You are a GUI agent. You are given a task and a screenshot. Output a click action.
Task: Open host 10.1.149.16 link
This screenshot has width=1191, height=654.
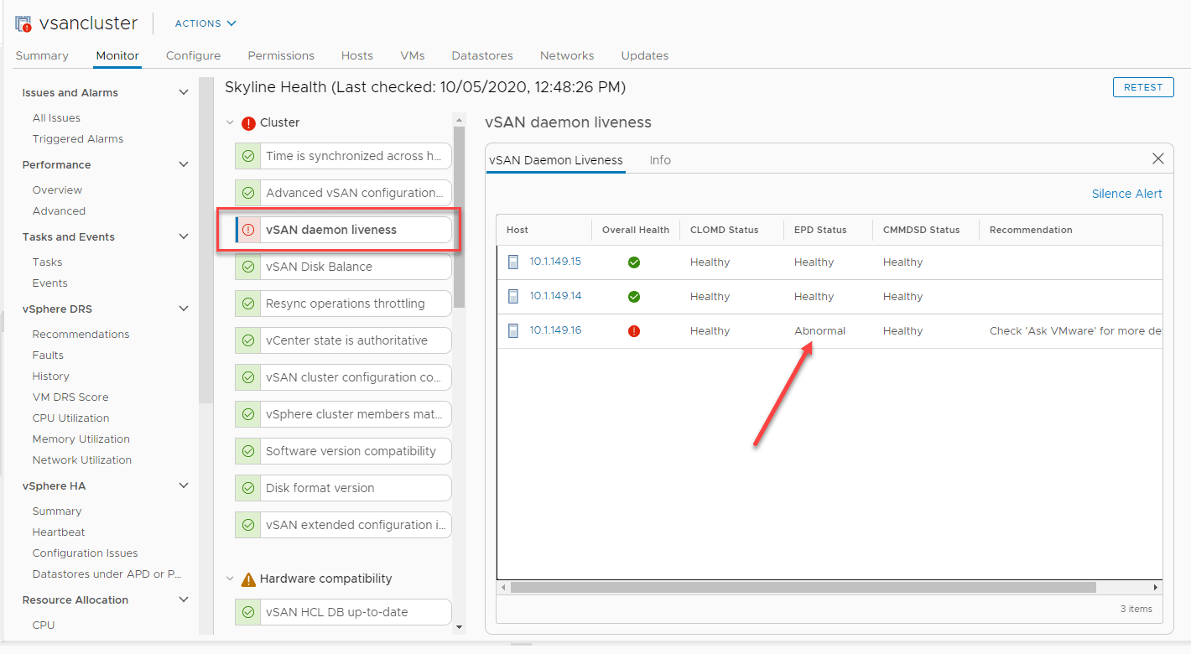(x=555, y=330)
